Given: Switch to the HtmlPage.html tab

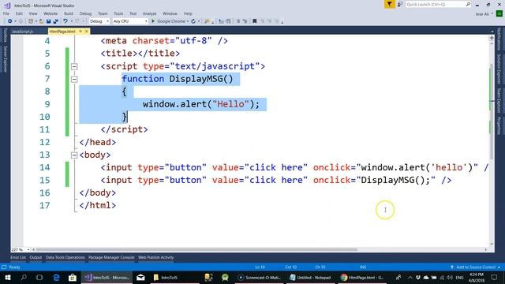Looking at the screenshot, I should click(62, 32).
